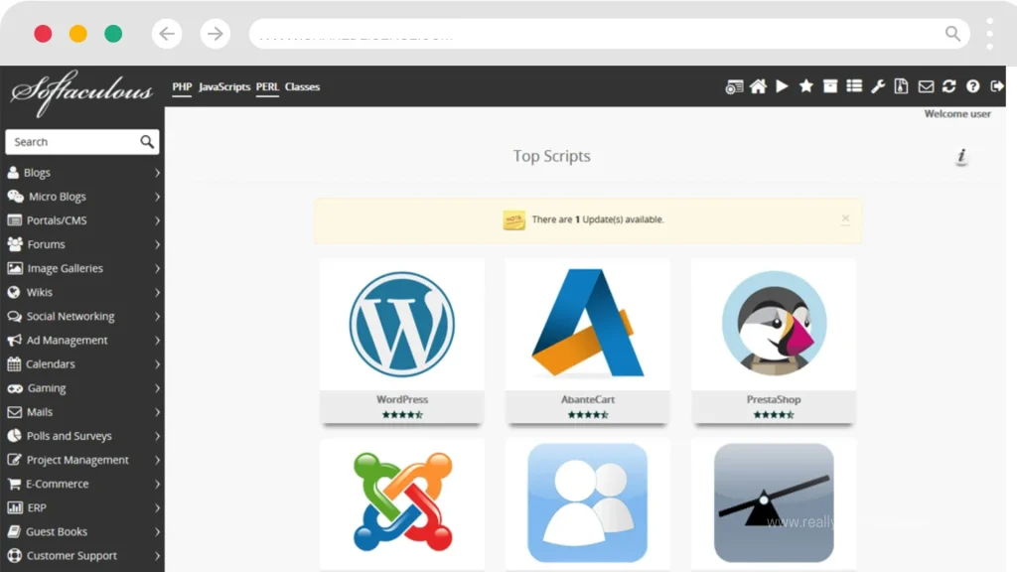This screenshot has width=1017, height=572.
Task: Open the Softaculous home dashboard icon
Action: tap(758, 86)
